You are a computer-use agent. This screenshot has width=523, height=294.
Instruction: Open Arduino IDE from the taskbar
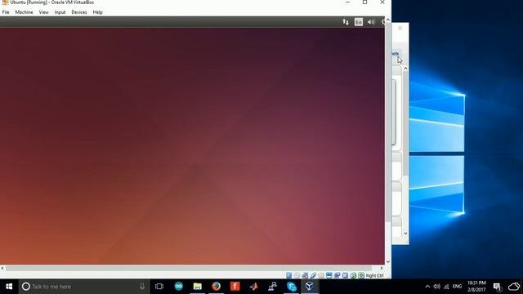tap(179, 287)
